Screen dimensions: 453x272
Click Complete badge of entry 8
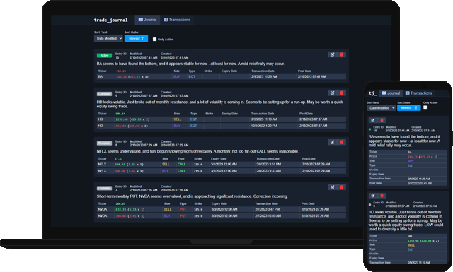click(104, 143)
